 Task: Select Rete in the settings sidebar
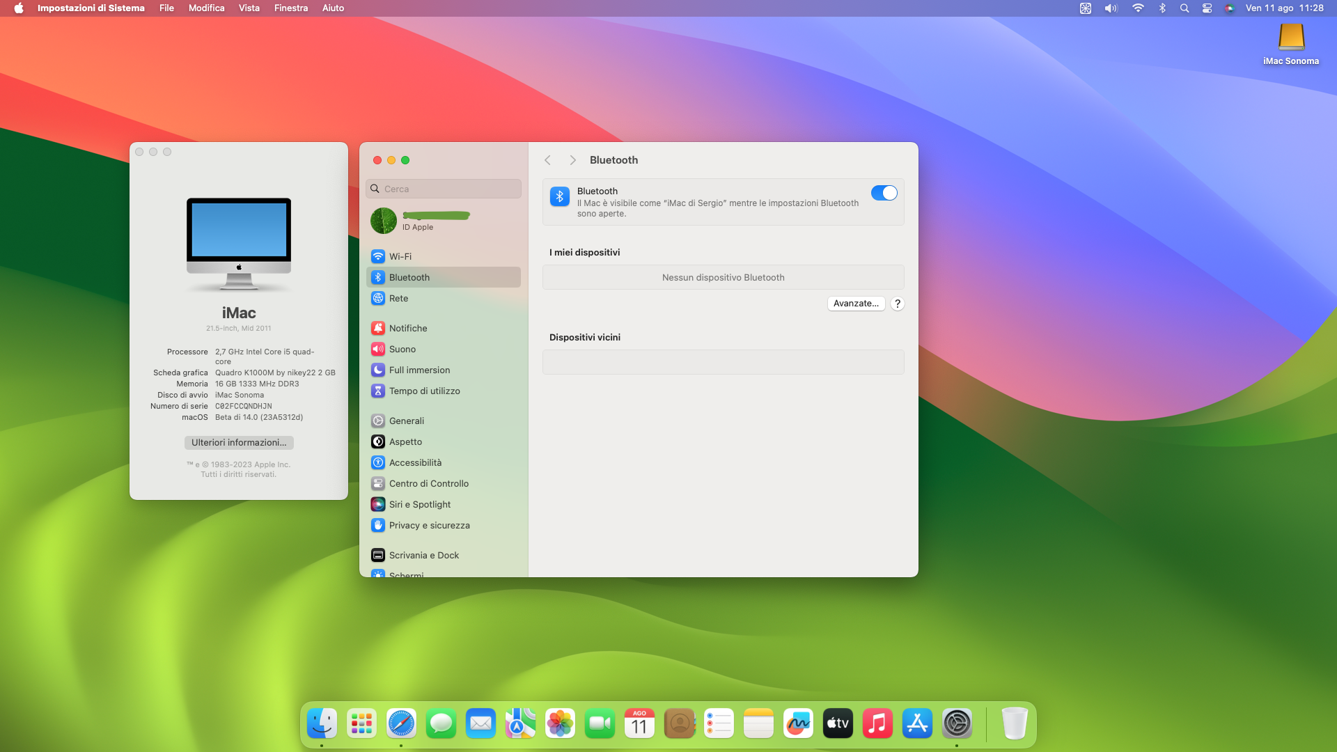pos(398,298)
